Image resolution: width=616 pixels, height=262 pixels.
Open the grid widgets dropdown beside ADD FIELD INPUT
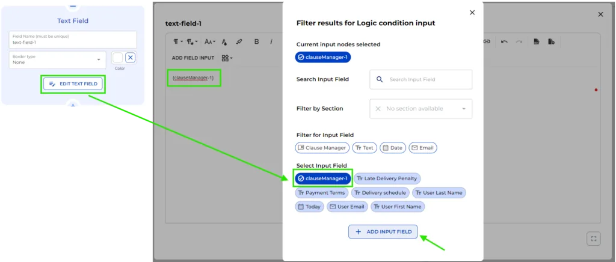227,58
